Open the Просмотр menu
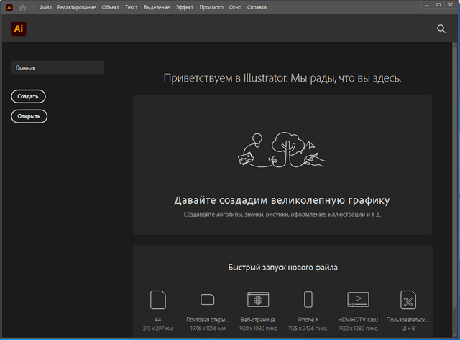 (x=211, y=7)
